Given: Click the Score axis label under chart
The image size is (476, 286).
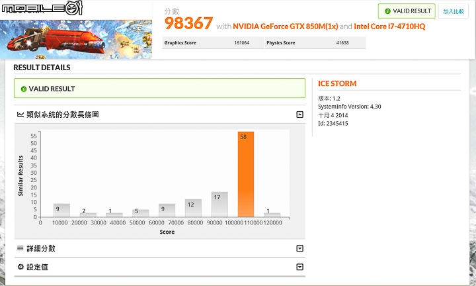Looking at the screenshot, I should pyautogui.click(x=167, y=232).
